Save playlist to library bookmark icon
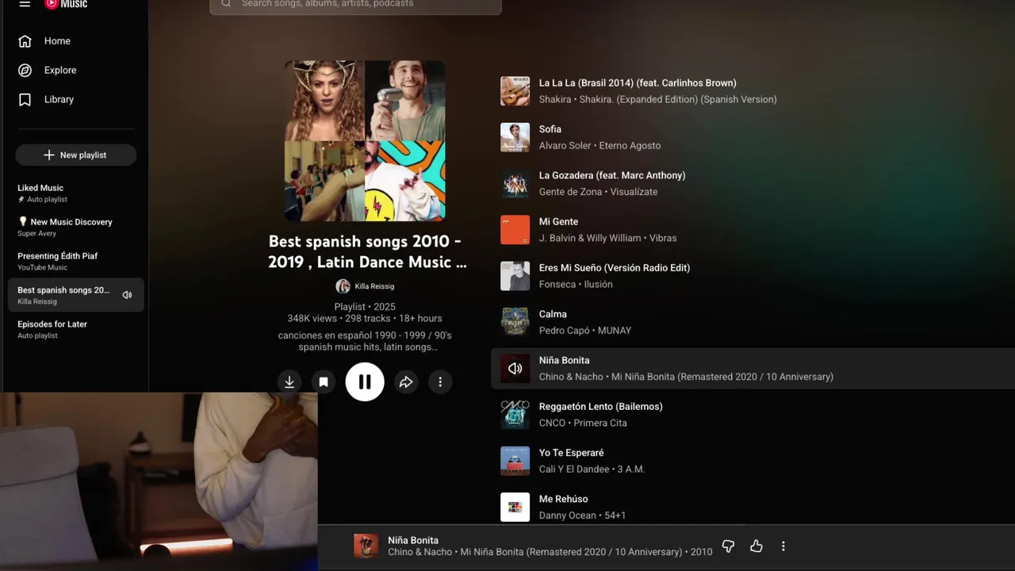 pos(324,382)
